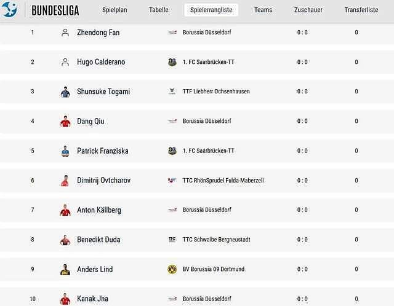Click the Fulda-Maberzell club logo icon
394x306 pixels.
pos(172,180)
